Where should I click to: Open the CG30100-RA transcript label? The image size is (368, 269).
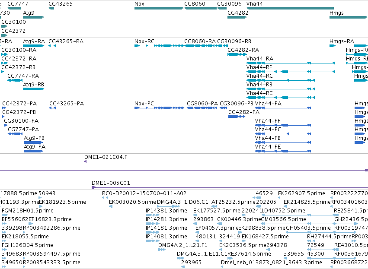click(x=19, y=50)
